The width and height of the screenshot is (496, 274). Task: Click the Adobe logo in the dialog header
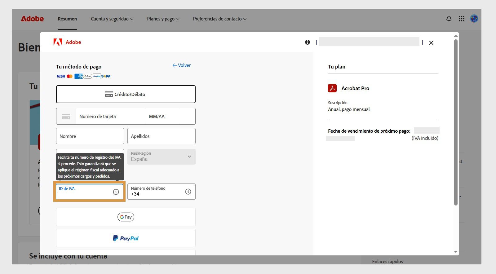coord(67,42)
